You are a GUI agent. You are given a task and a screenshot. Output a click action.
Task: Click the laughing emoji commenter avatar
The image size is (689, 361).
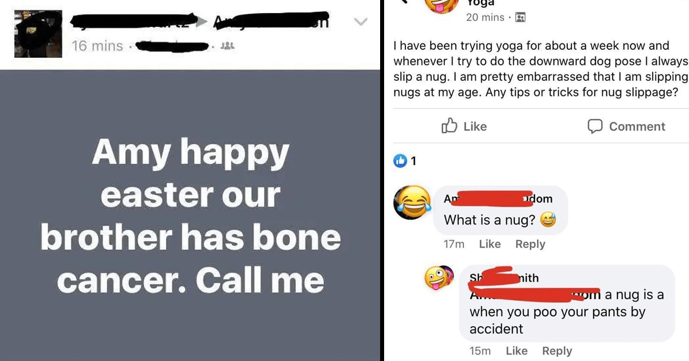tap(412, 201)
